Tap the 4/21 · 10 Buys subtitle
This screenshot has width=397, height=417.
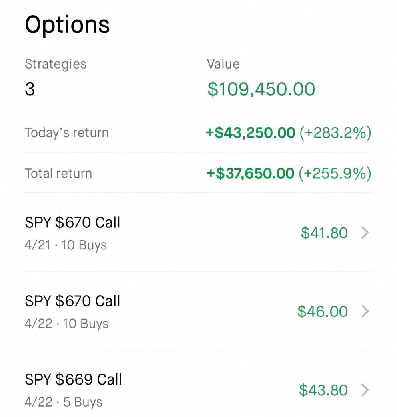point(66,245)
